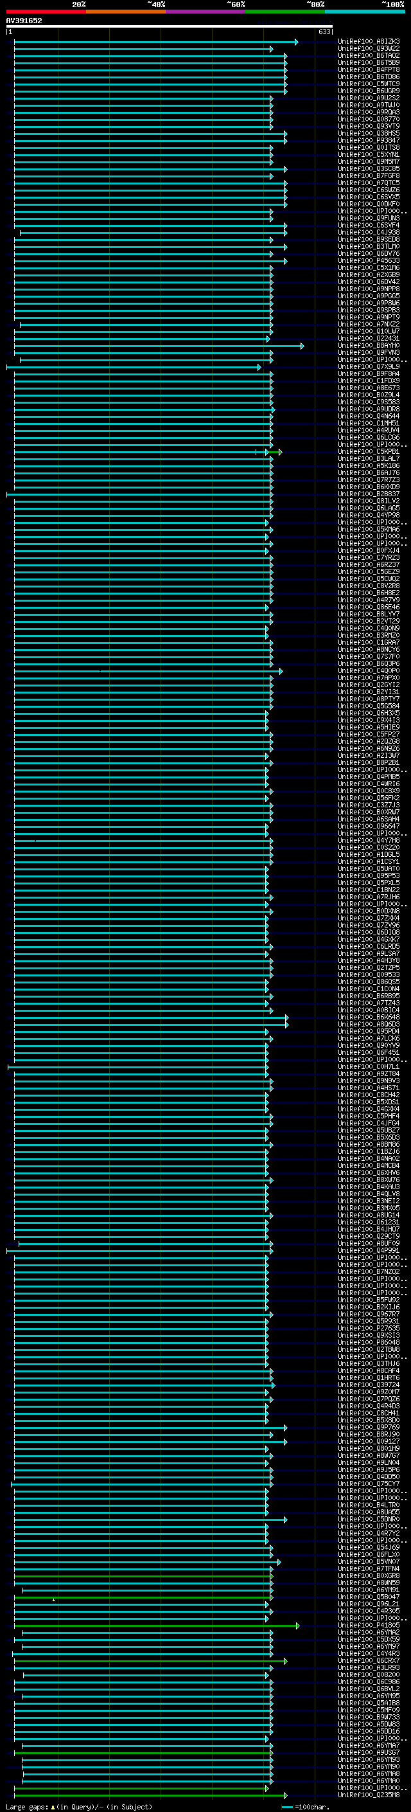Viewport: 411px width, 1812px height.
Task: Select the UniRef100_B9W733 entry
Action: point(369,1717)
